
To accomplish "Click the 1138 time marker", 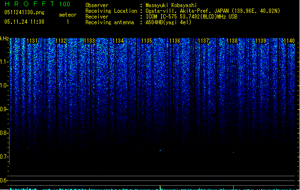I will (x=232, y=41).
